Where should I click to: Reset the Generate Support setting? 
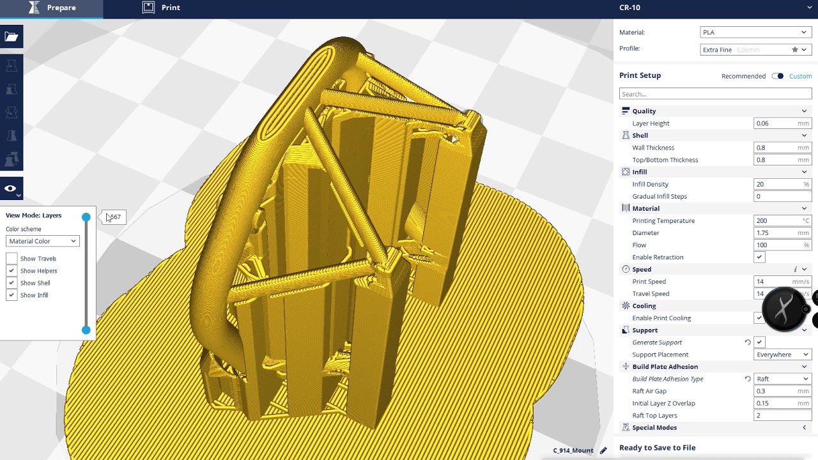748,342
